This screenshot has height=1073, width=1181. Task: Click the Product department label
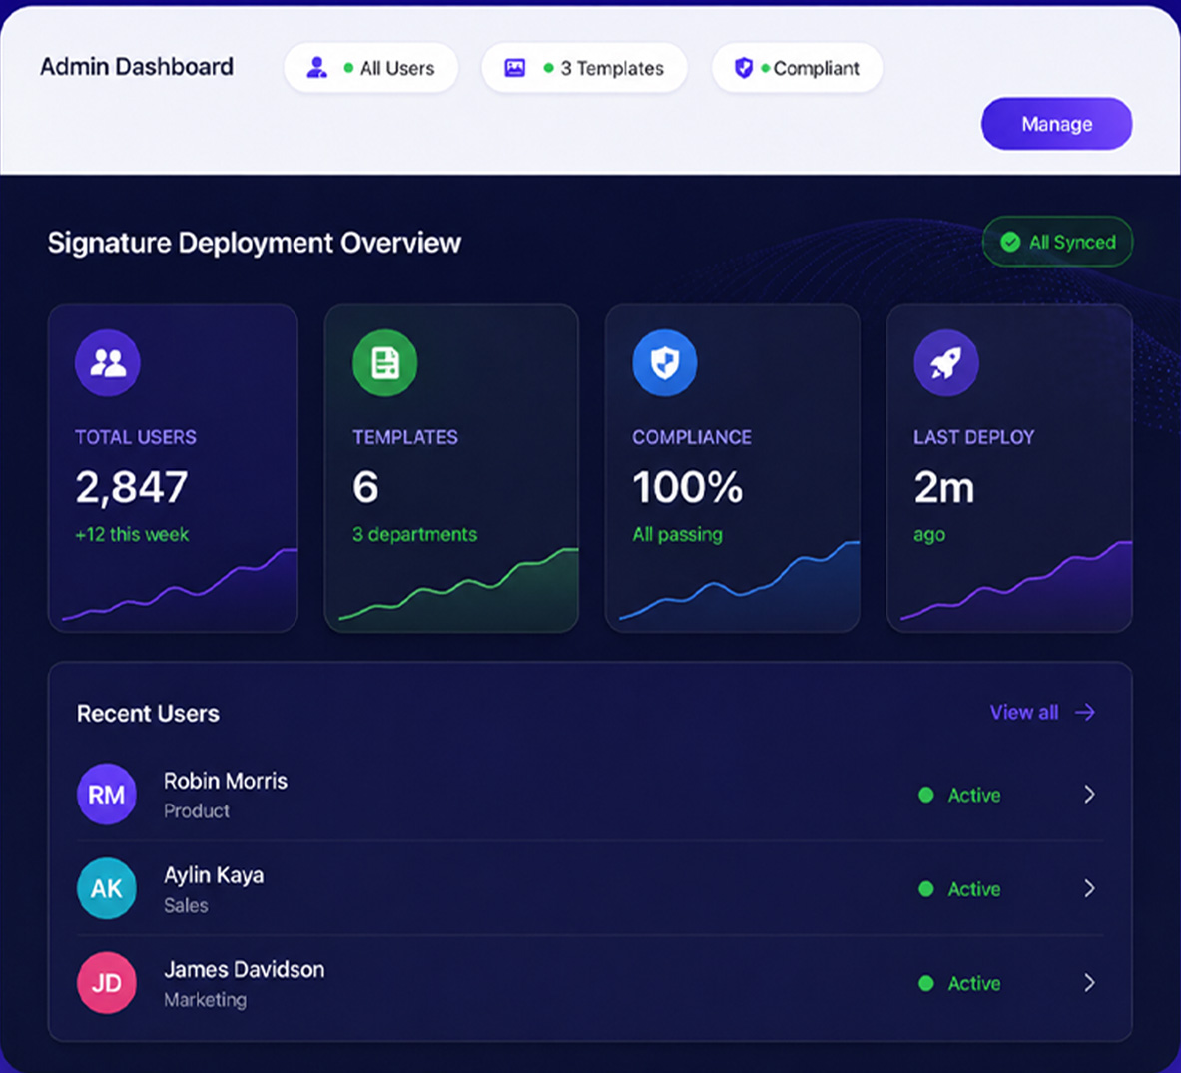point(197,810)
